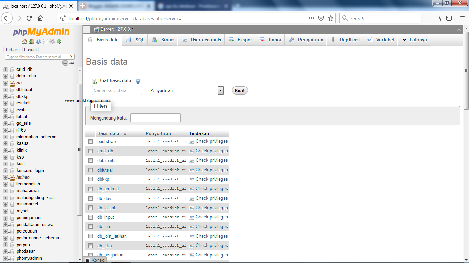Open phpMyAdmin documentation via the blue help icon
469x263 pixels.
(x=38, y=42)
